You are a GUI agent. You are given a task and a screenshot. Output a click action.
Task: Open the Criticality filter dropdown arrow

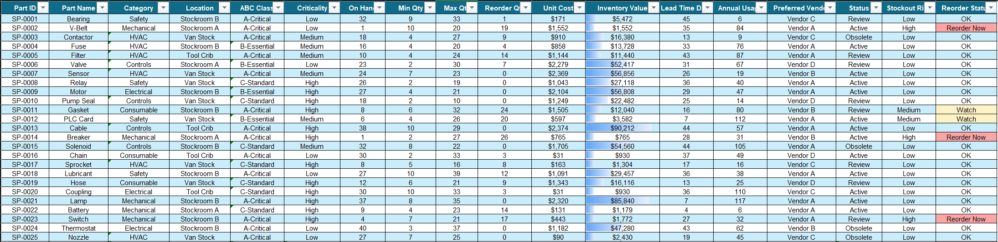click(x=334, y=8)
